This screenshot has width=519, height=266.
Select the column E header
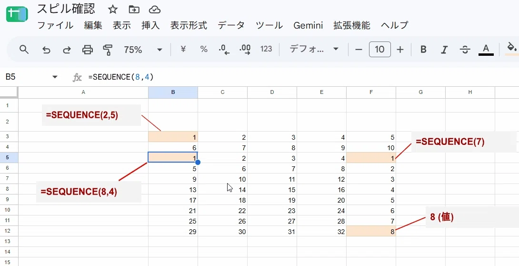(322, 92)
